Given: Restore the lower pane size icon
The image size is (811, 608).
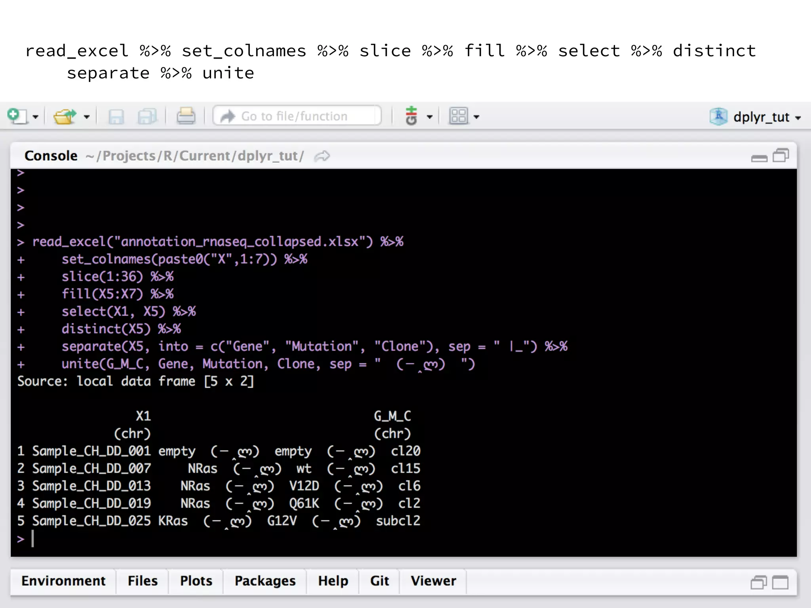Looking at the screenshot, I should pyautogui.click(x=758, y=583).
